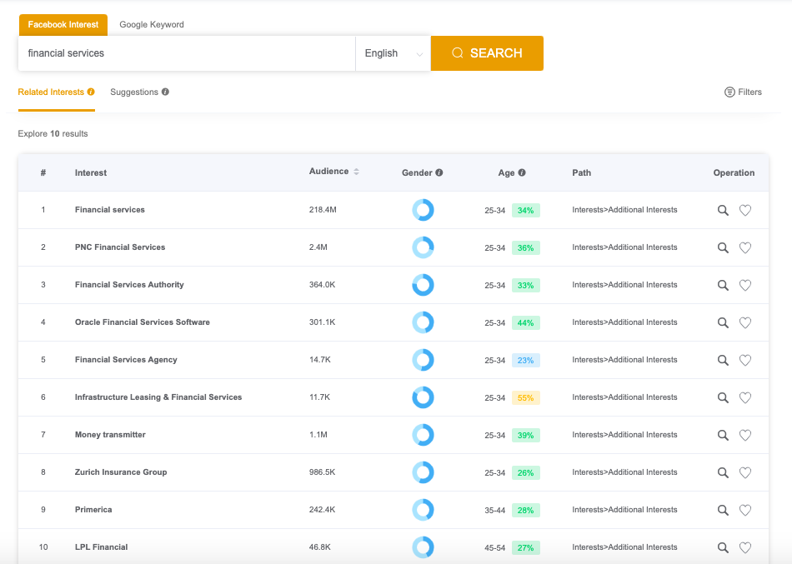The height and width of the screenshot is (564, 792).
Task: Click info icon next to Age header
Action: [522, 172]
